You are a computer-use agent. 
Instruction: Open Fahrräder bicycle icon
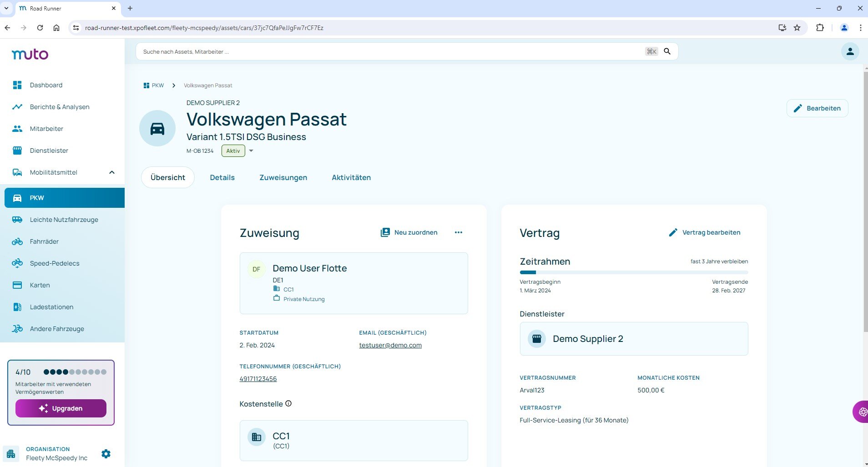17,241
